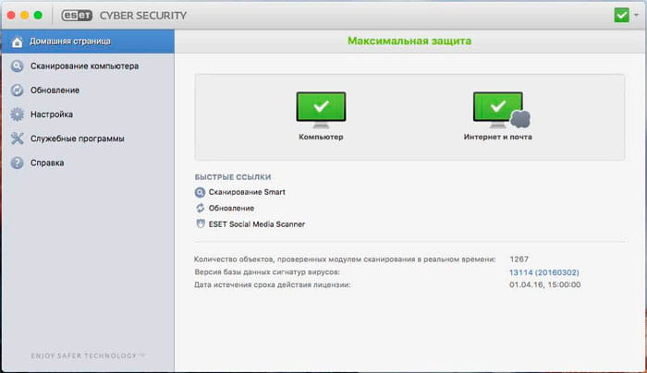The width and height of the screenshot is (647, 373).
Task: Open the Настройка section
Action: (x=88, y=114)
